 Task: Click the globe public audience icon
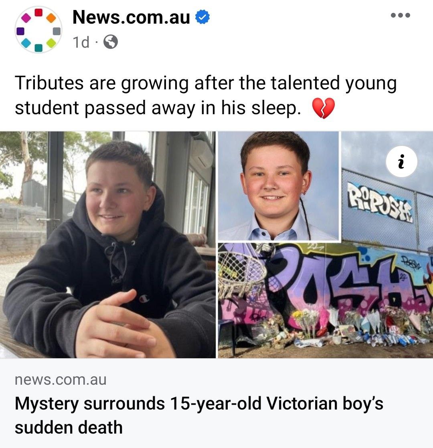(110, 42)
